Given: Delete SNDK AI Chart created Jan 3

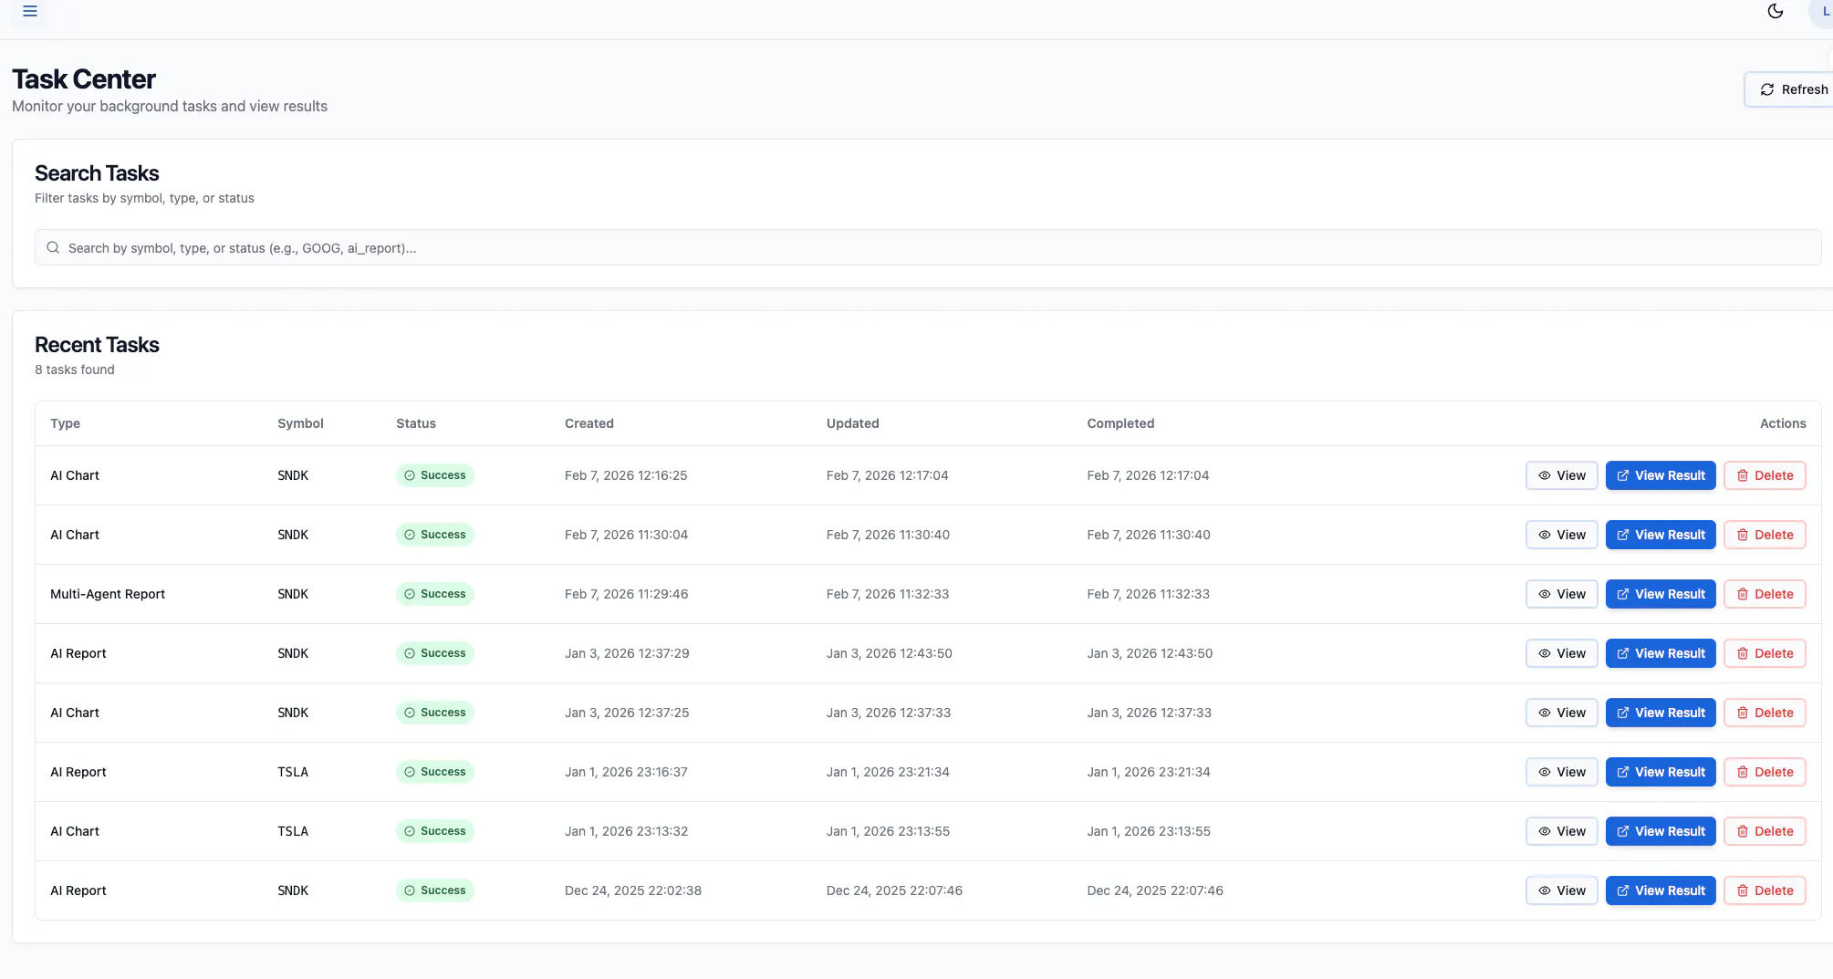Looking at the screenshot, I should [1765, 713].
